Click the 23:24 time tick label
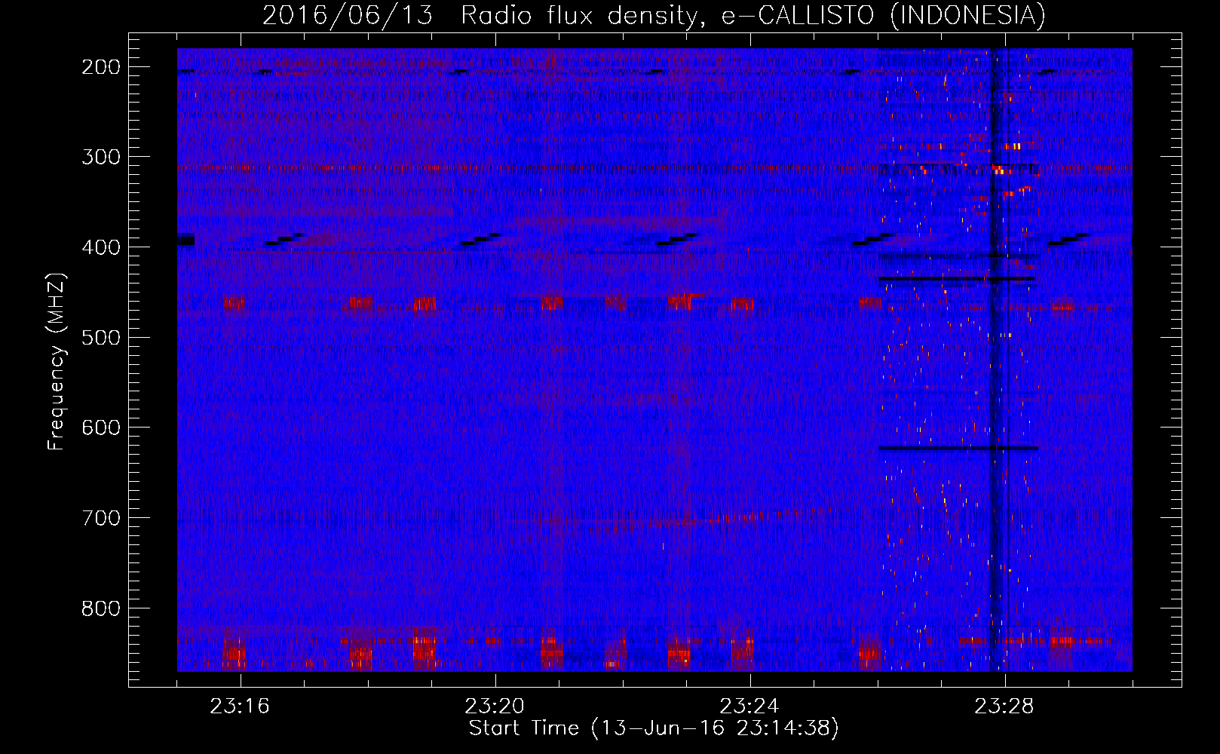This screenshot has height=754, width=1220. click(x=749, y=706)
